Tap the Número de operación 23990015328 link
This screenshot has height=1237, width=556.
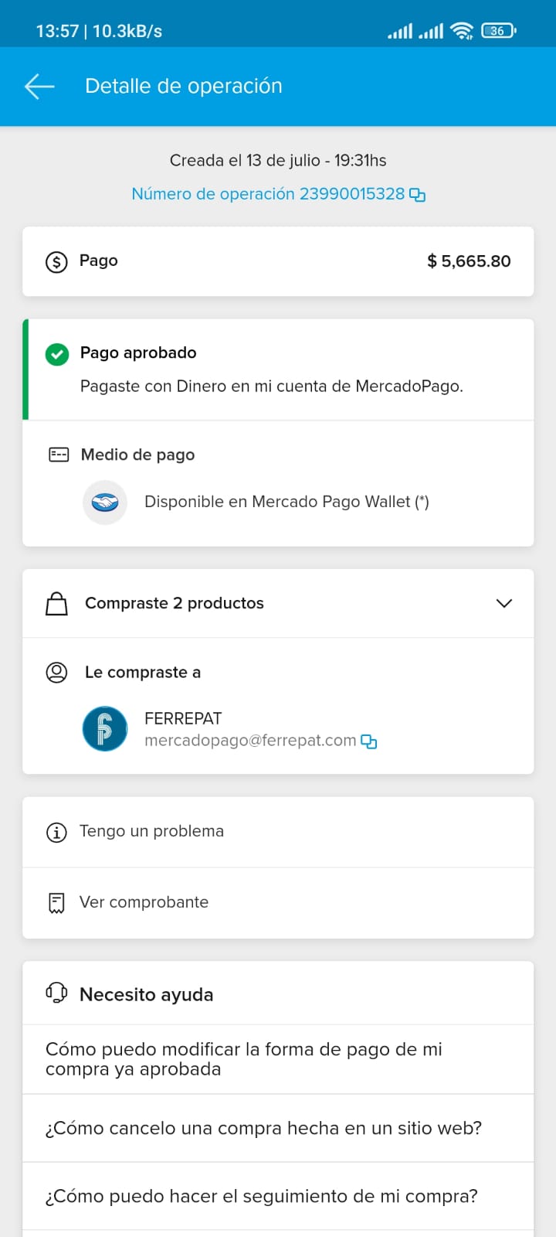[268, 194]
